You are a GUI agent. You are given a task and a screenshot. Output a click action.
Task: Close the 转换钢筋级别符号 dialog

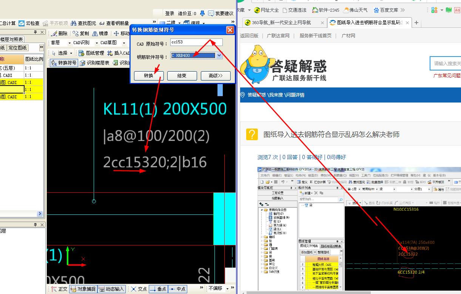(x=230, y=30)
